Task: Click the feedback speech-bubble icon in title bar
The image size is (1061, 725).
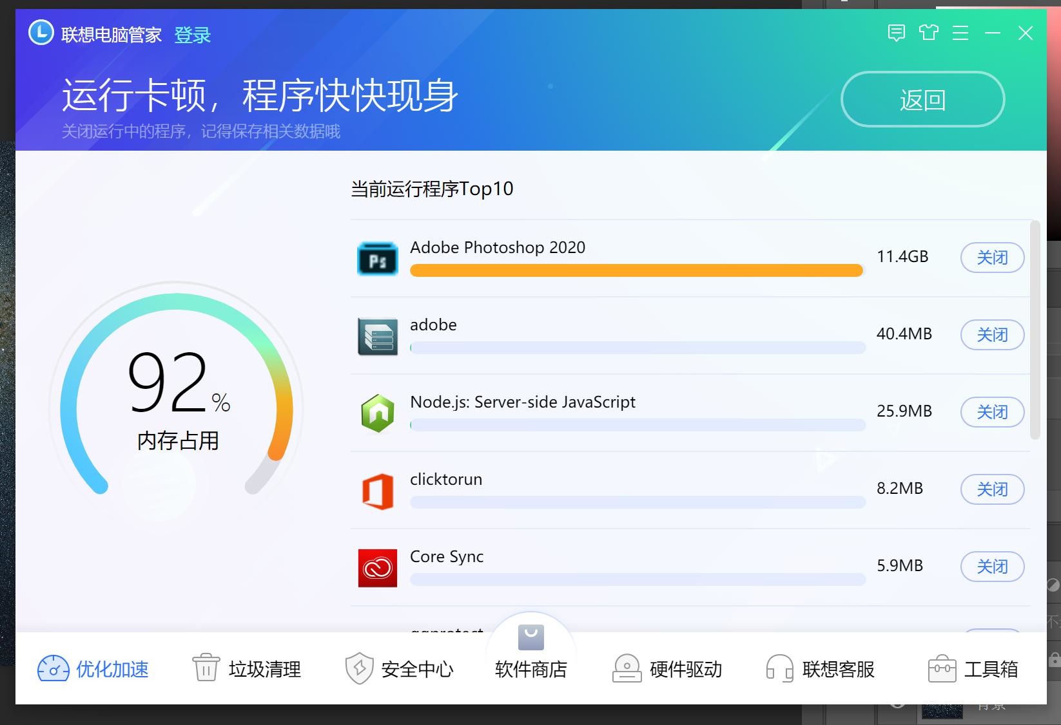Action: coord(897,33)
